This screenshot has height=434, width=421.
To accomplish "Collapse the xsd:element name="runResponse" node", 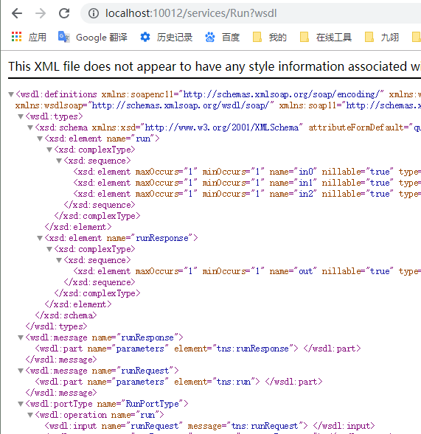I will click(40, 238).
